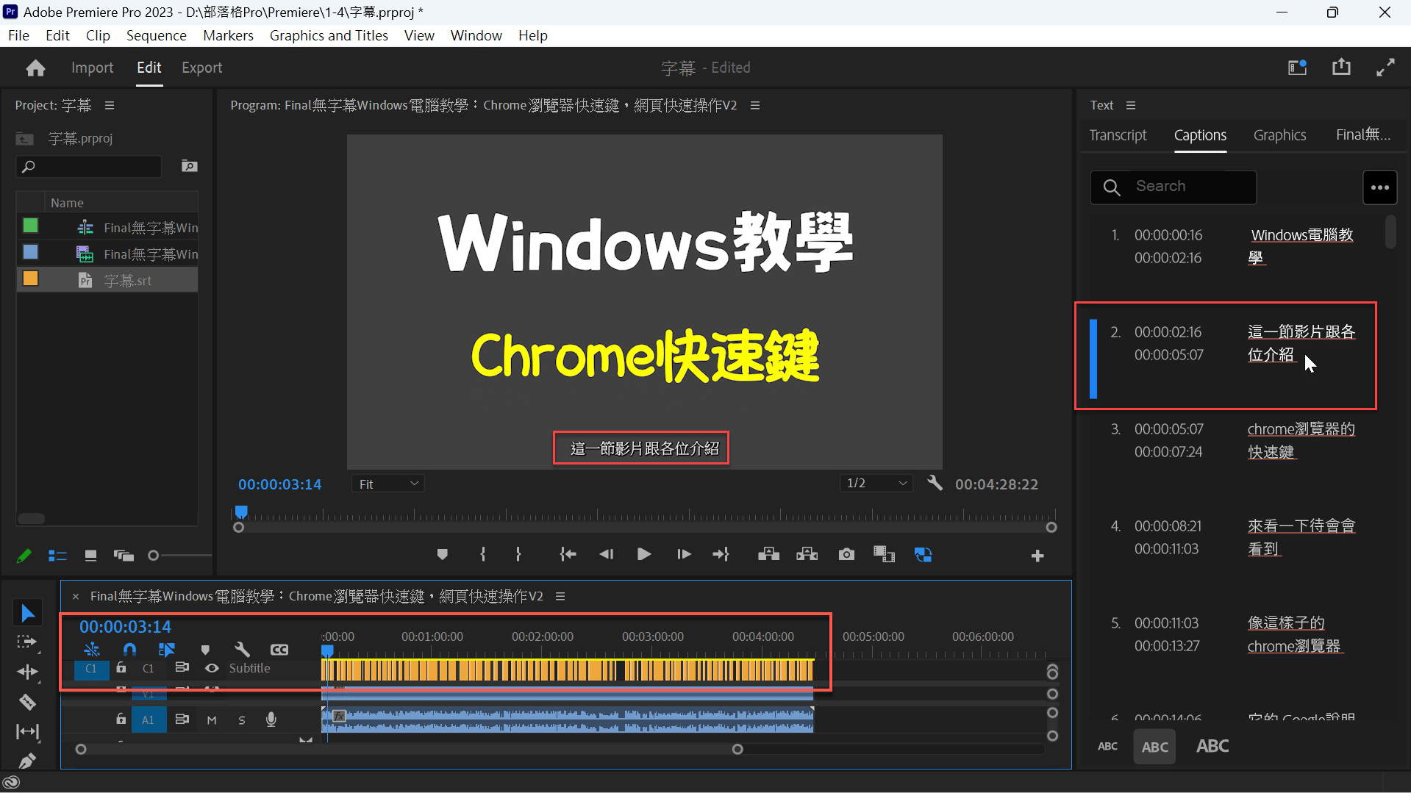Select the Slip tool

(x=27, y=731)
